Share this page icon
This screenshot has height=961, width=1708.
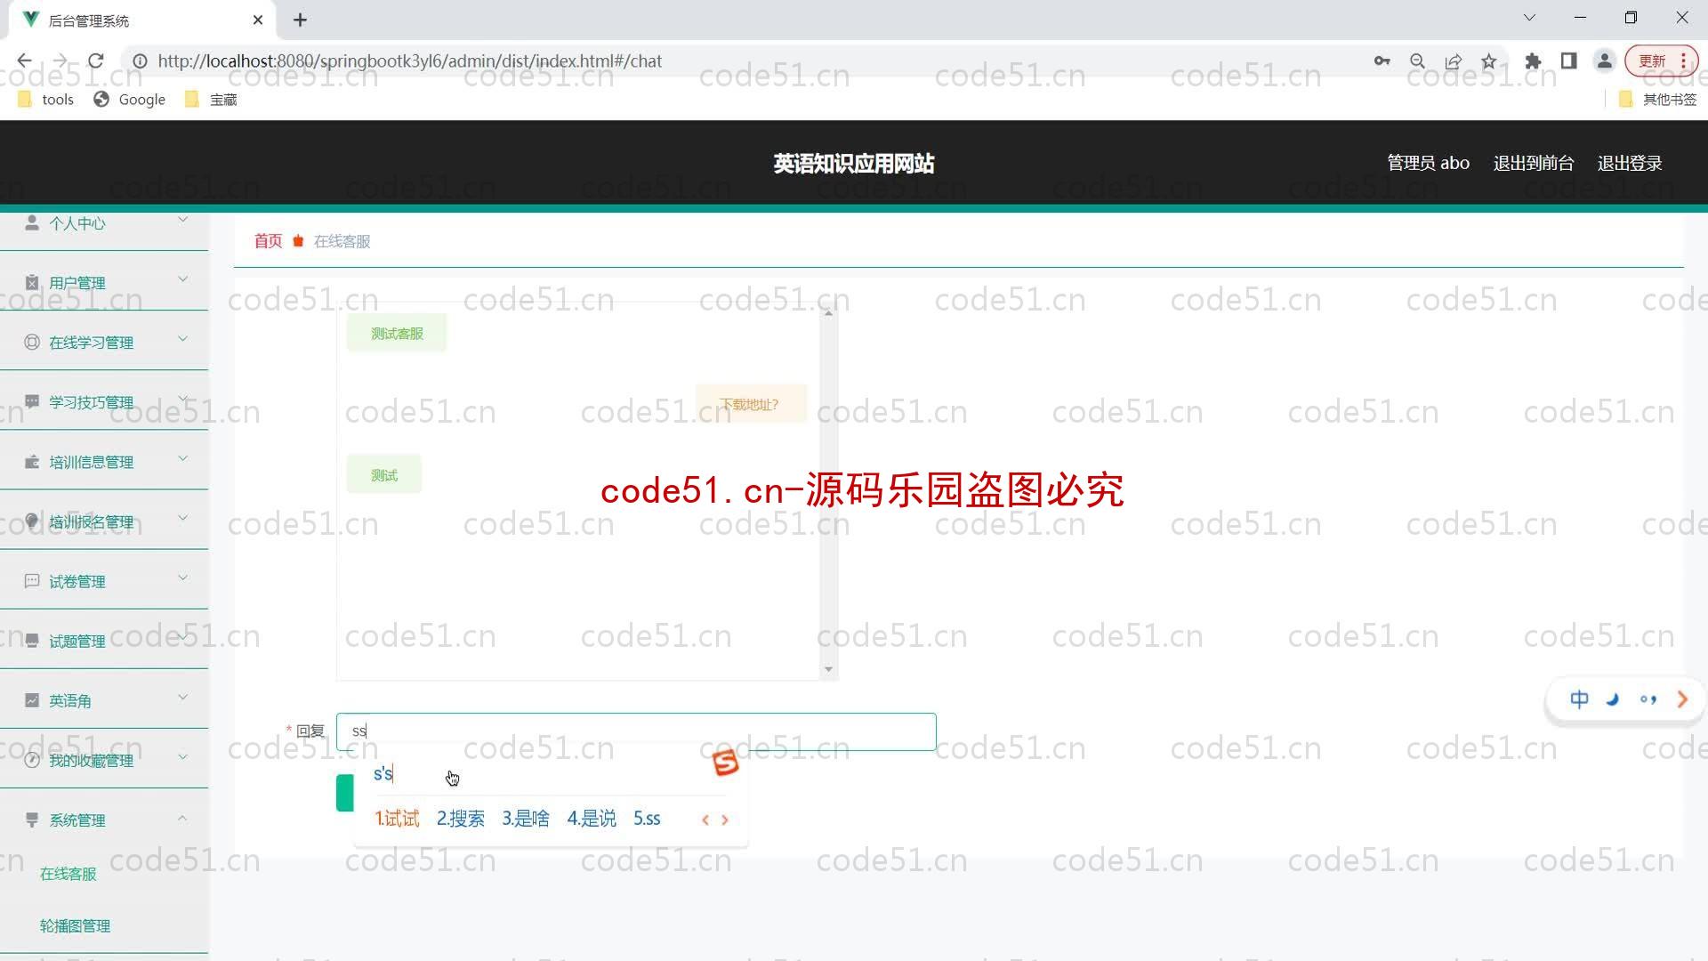point(1453,61)
